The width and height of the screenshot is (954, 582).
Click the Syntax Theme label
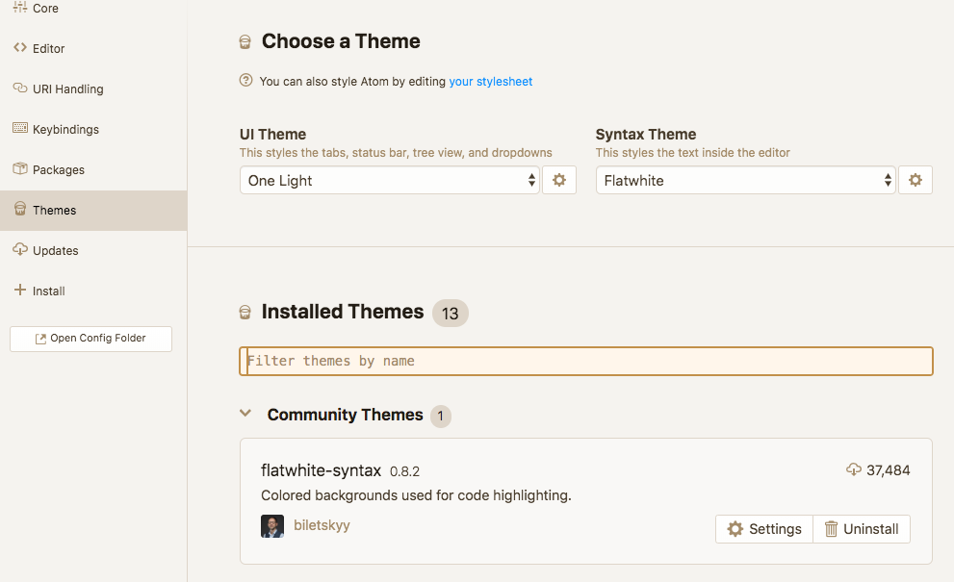coord(646,135)
